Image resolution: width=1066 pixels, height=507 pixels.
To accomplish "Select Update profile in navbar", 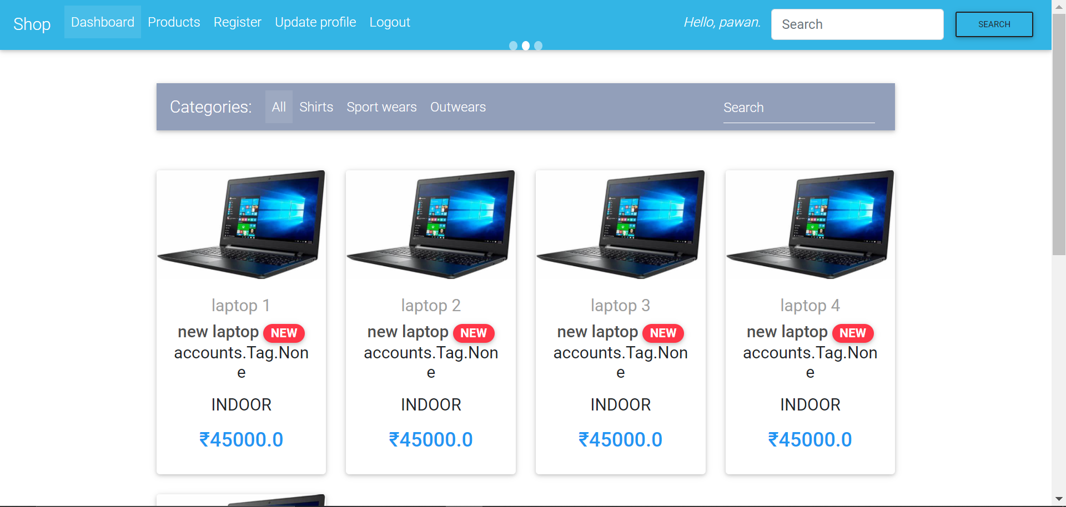I will (315, 22).
